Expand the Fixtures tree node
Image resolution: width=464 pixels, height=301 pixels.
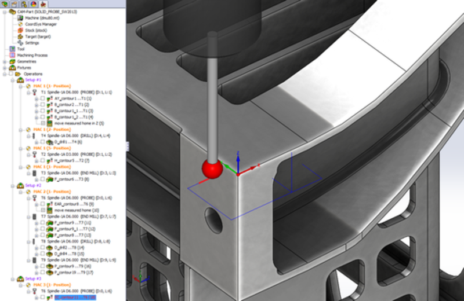click(x=5, y=68)
